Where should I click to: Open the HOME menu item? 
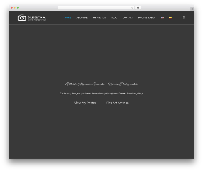click(x=68, y=18)
